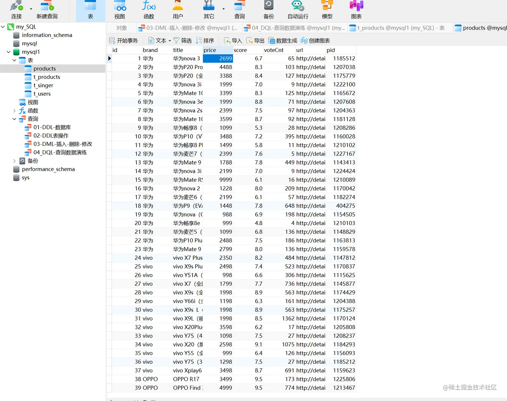Open the 视图 views toolbar icon
This screenshot has width=507, height=401.
(120, 10)
